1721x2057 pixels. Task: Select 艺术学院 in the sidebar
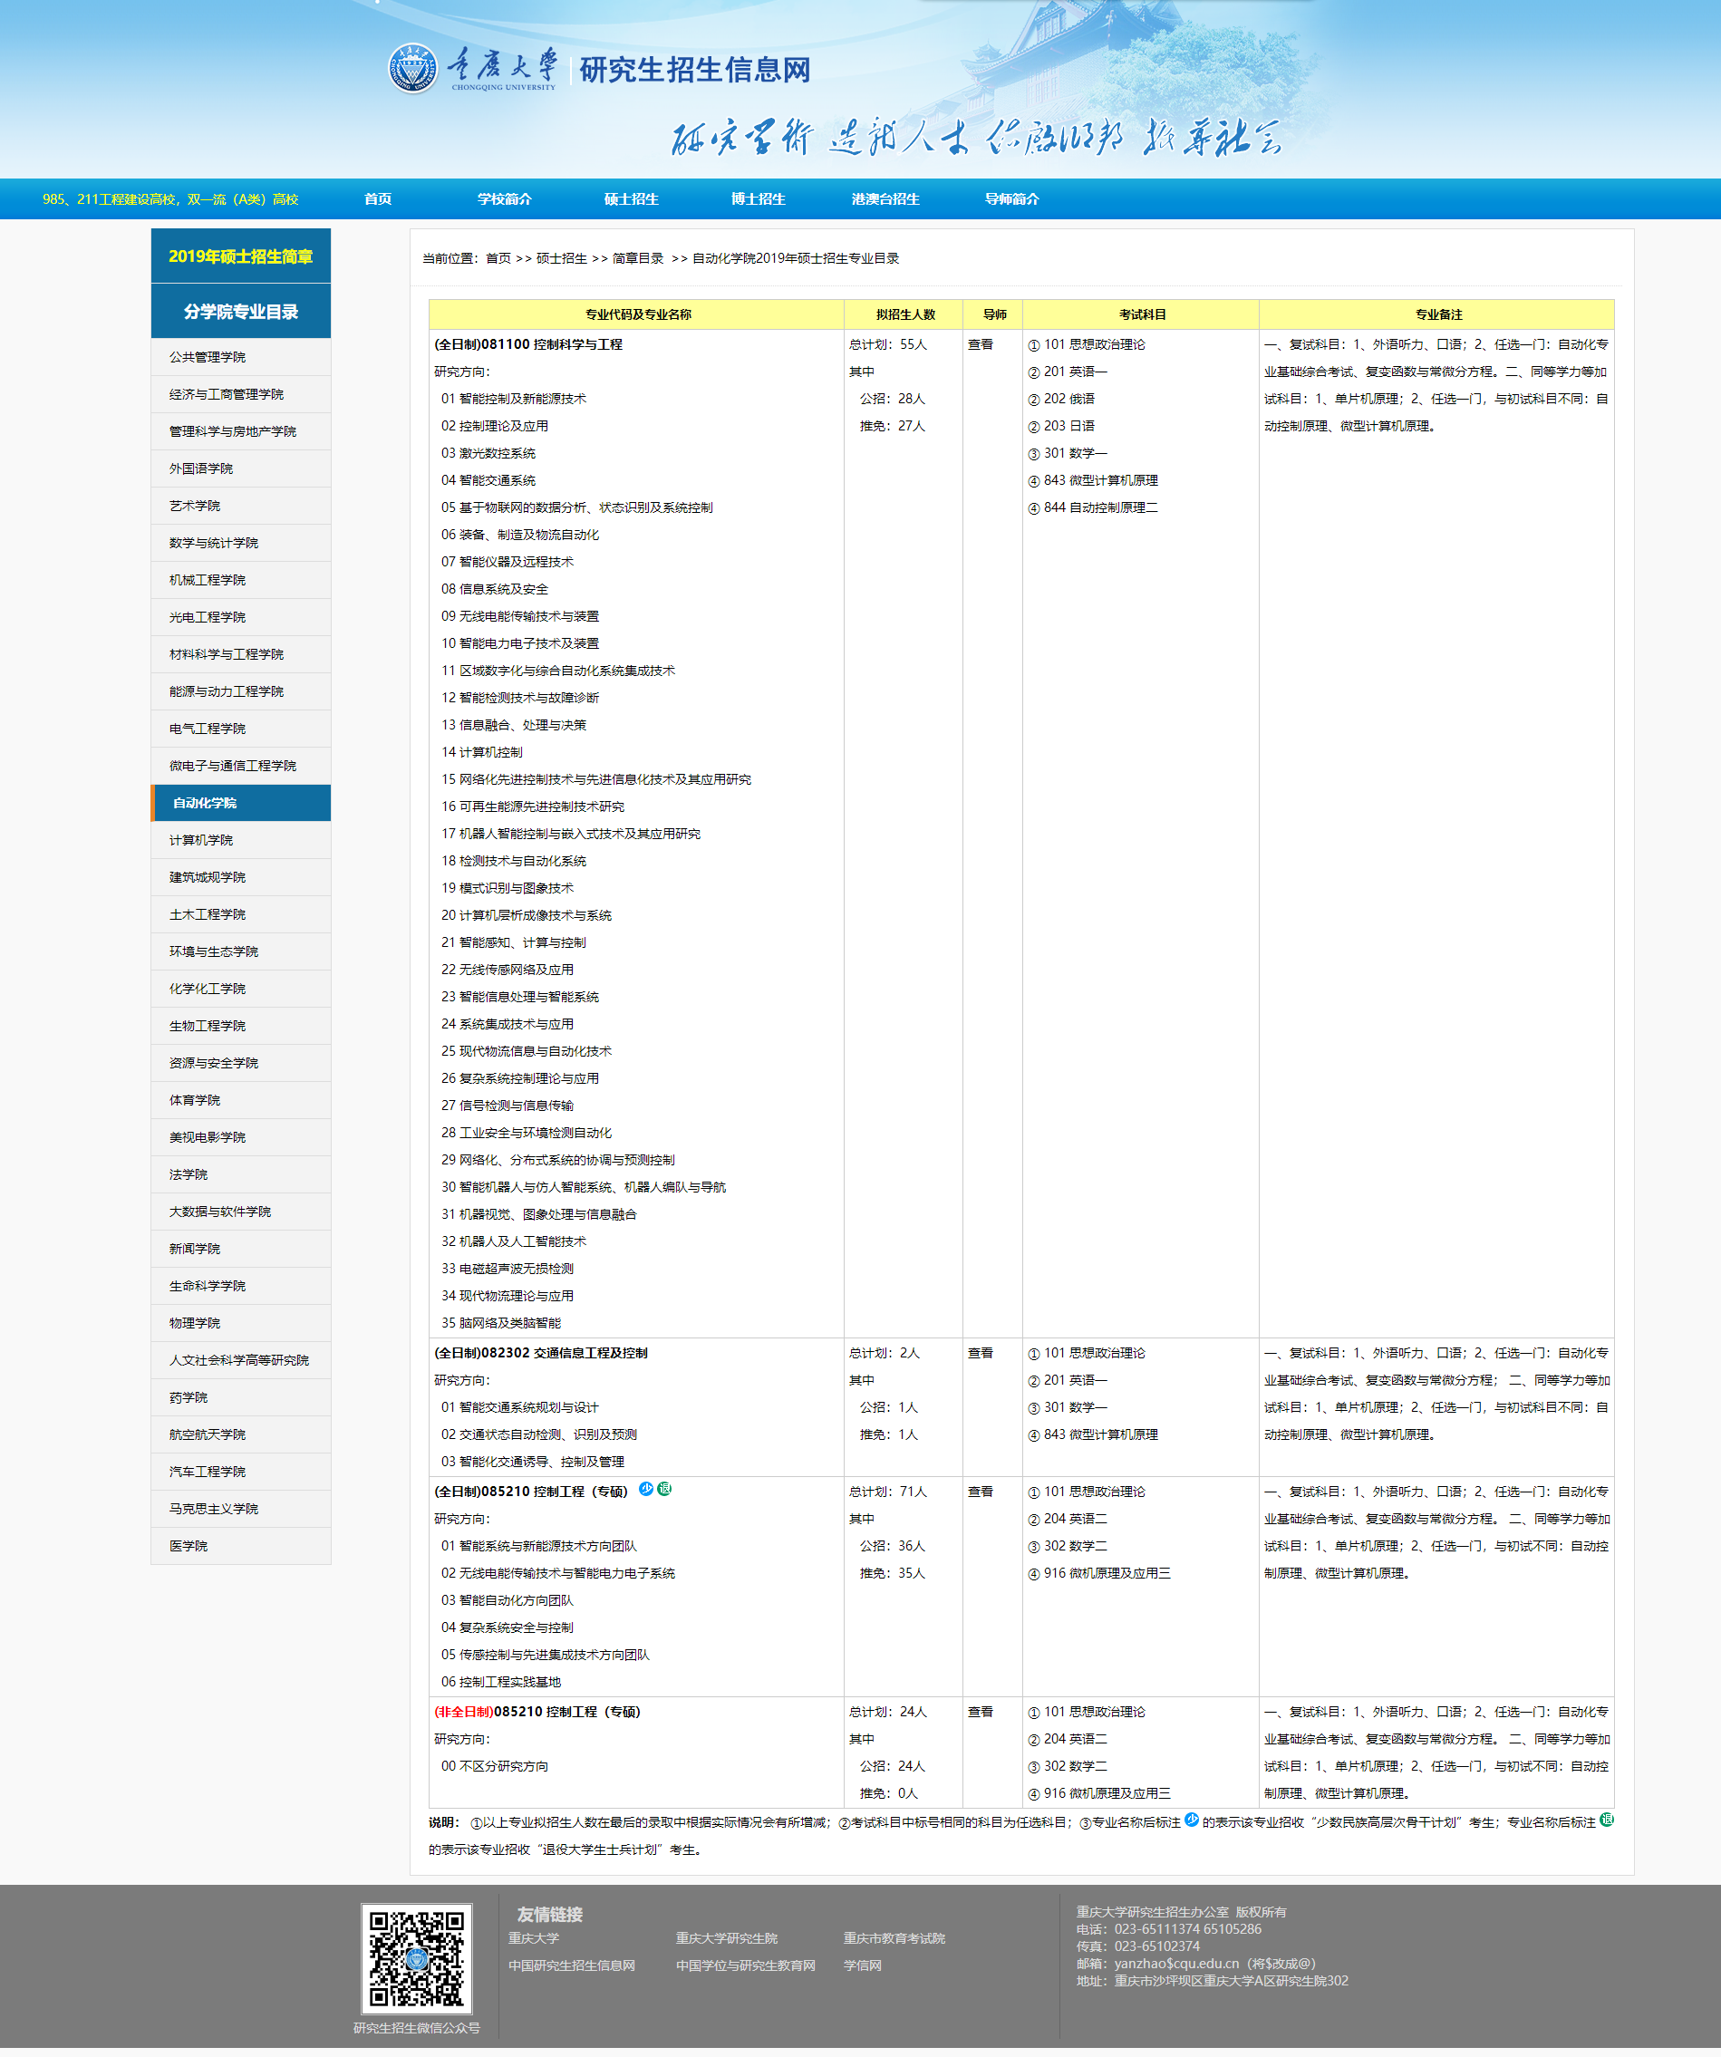tap(241, 507)
